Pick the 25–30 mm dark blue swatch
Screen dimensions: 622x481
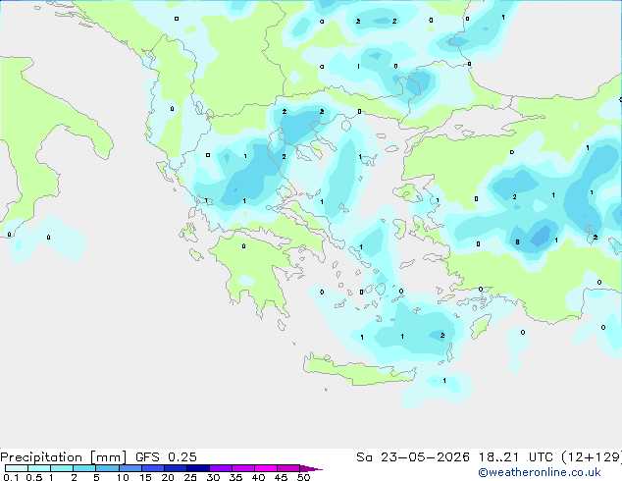tap(197, 468)
